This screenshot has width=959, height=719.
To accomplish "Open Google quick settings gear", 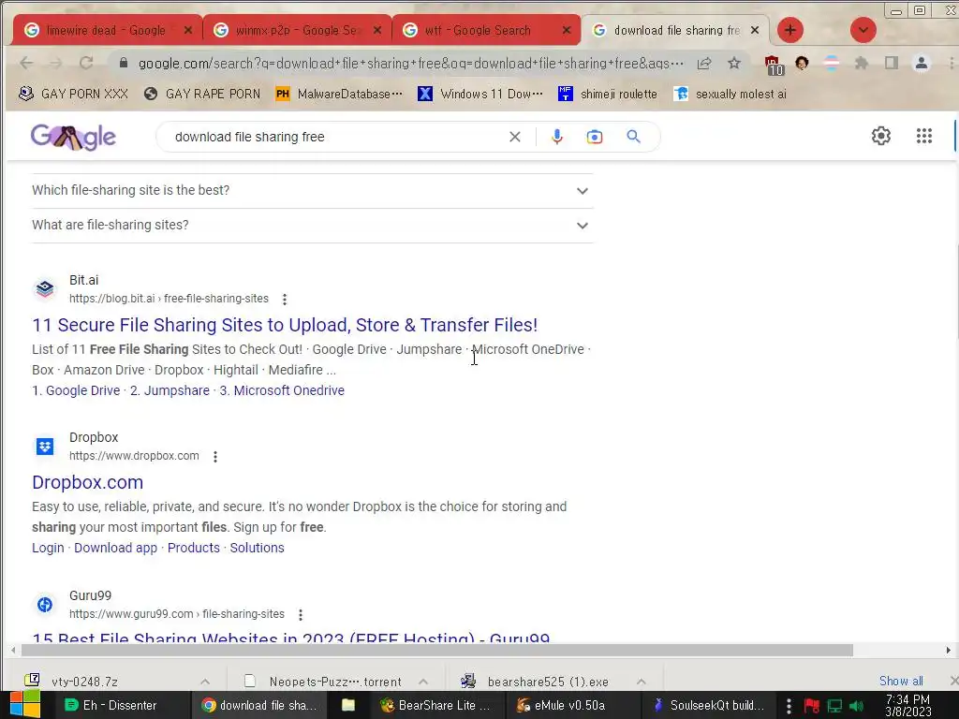I will coord(880,136).
